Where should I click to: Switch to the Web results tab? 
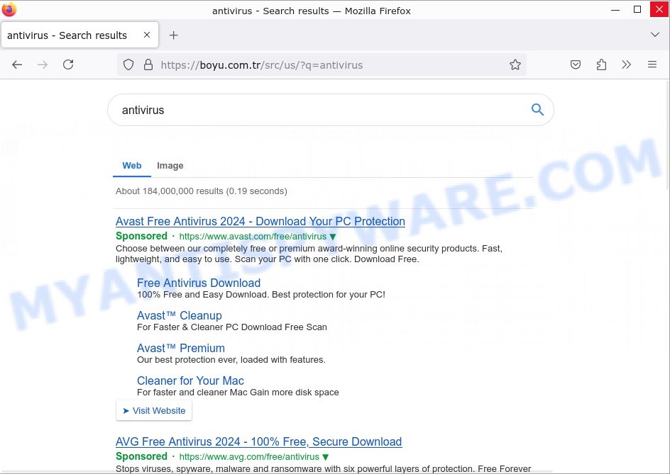point(131,166)
